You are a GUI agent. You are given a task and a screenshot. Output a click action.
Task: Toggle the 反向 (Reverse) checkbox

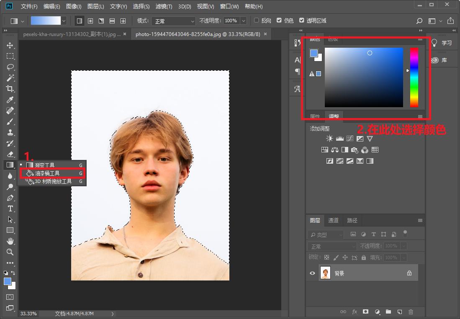257,21
